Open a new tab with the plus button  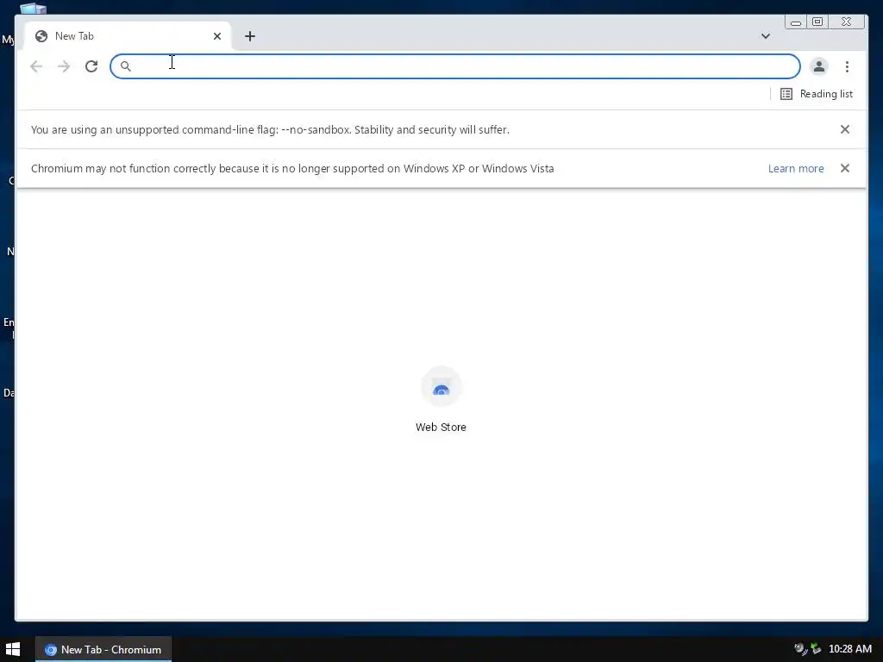click(x=250, y=36)
